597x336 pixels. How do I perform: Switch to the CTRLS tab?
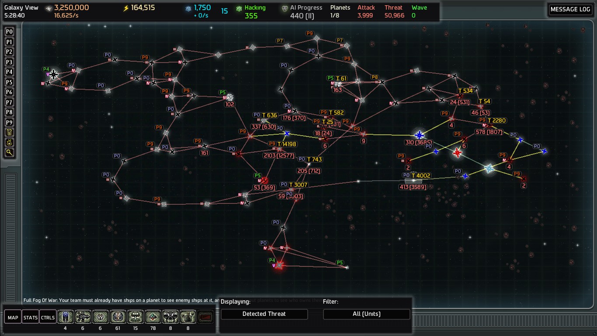48,317
